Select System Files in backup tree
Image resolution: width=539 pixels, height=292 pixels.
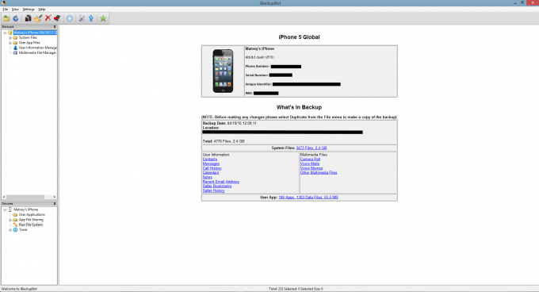point(28,37)
